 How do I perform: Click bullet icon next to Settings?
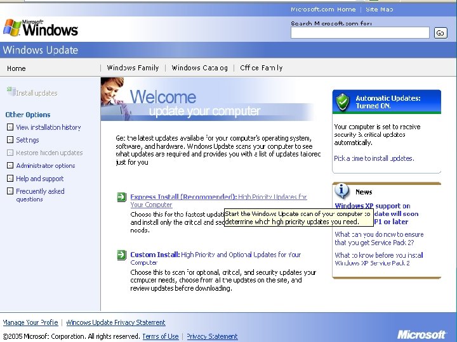click(10, 140)
